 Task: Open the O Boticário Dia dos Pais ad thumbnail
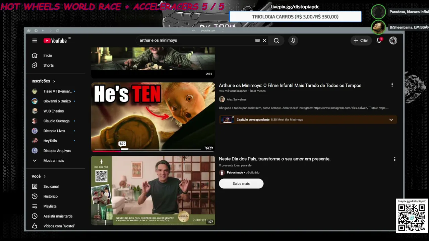153,190
